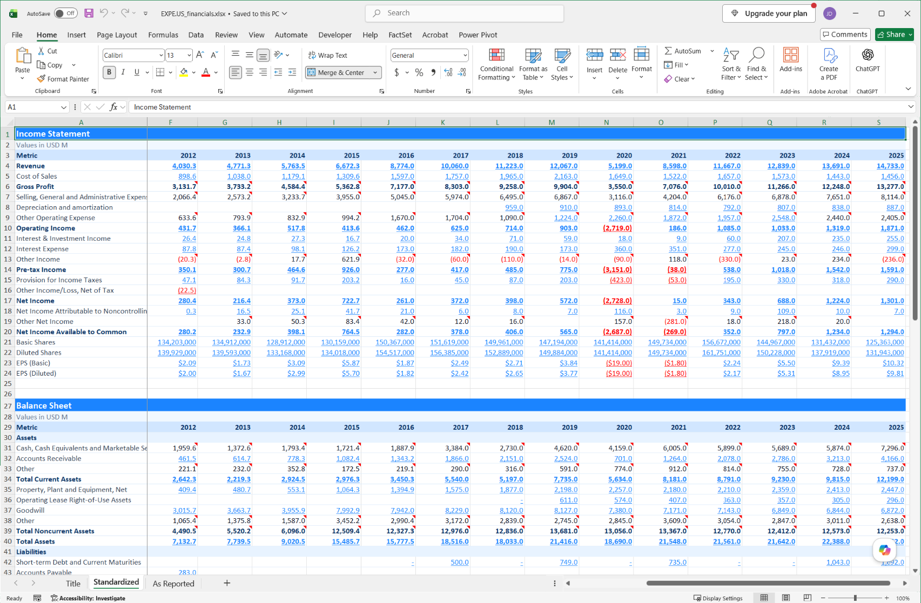The height and width of the screenshot is (603, 921).
Task: Click Decrease Decimal icon
Action: coord(462,72)
